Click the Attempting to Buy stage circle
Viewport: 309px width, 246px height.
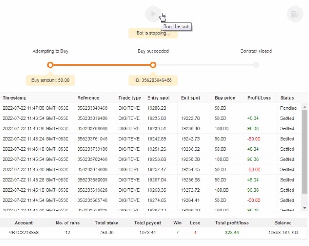pos(50,65)
